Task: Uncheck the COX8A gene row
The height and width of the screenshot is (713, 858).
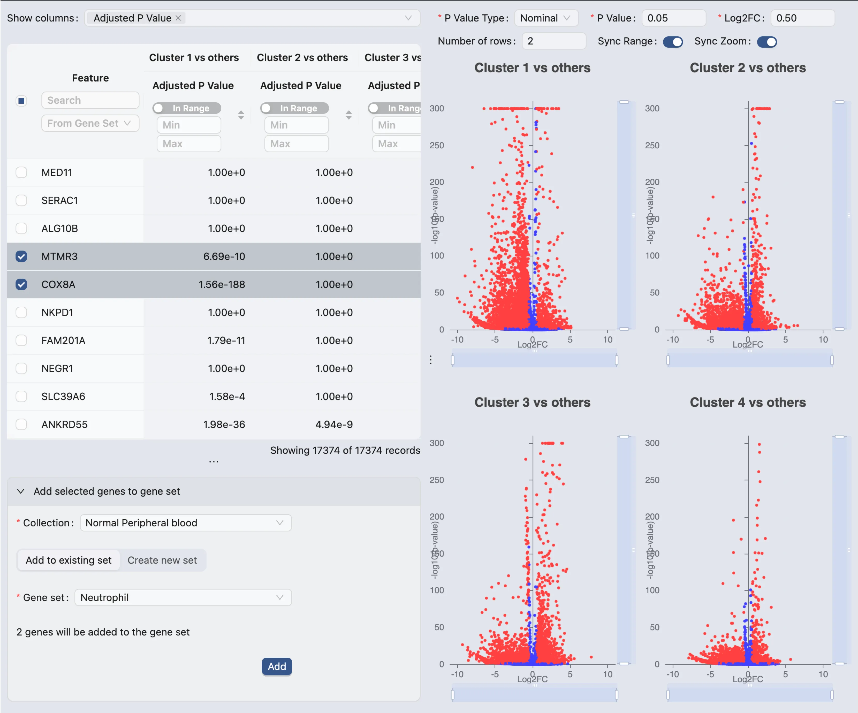Action: pos(22,284)
